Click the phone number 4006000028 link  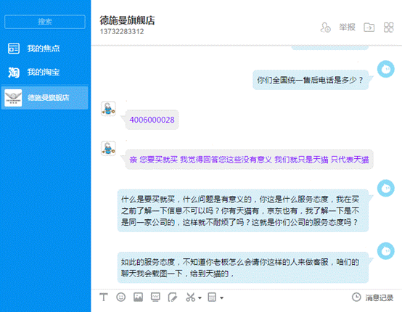(152, 120)
